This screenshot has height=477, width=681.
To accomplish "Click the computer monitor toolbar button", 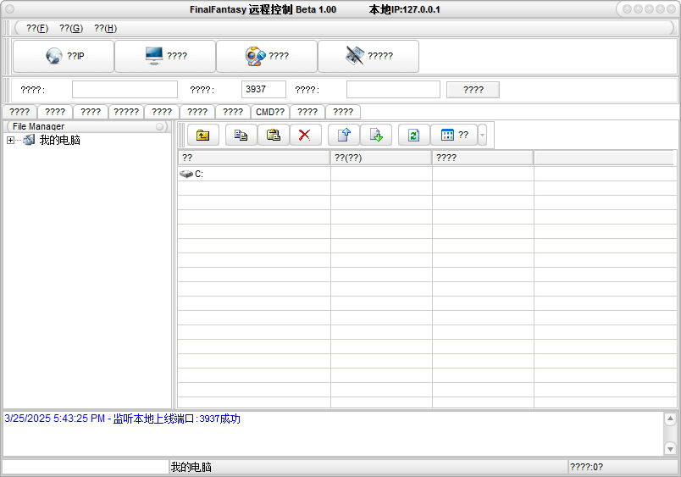I will pyautogui.click(x=165, y=56).
